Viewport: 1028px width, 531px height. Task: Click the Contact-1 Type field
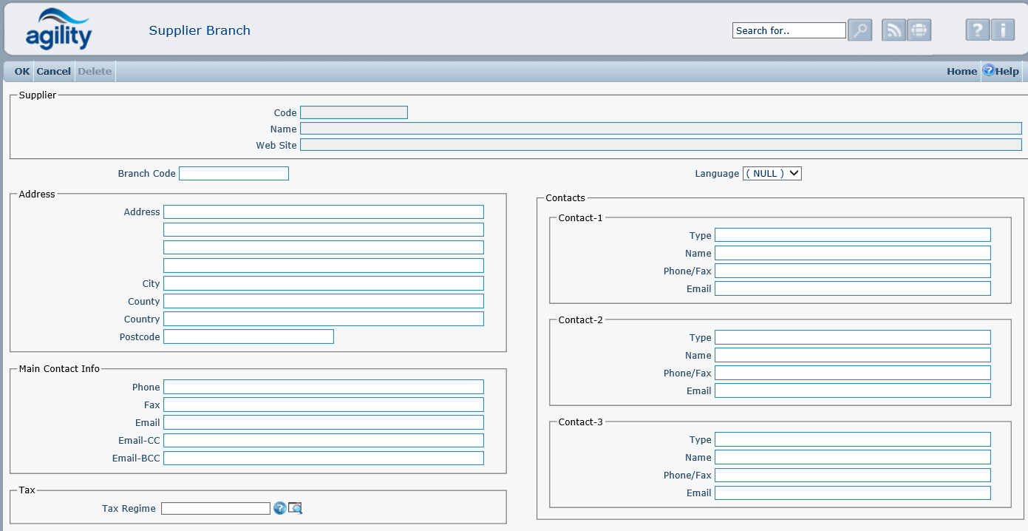coord(852,235)
